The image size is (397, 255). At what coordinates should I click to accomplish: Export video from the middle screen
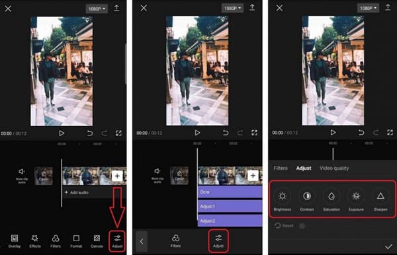coord(252,7)
